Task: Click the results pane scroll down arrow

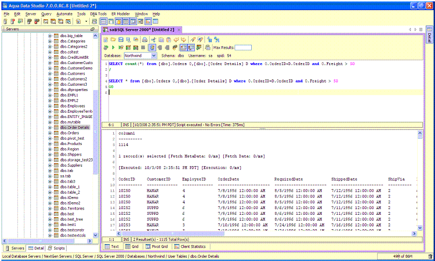Action: [420, 228]
